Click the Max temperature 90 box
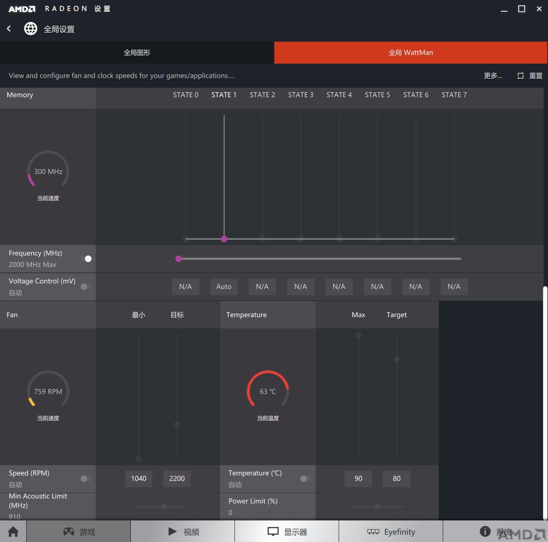This screenshot has width=548, height=542. [x=358, y=479]
